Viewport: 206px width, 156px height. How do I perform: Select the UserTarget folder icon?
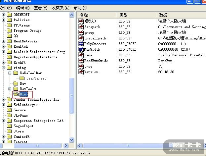[x=22, y=78]
